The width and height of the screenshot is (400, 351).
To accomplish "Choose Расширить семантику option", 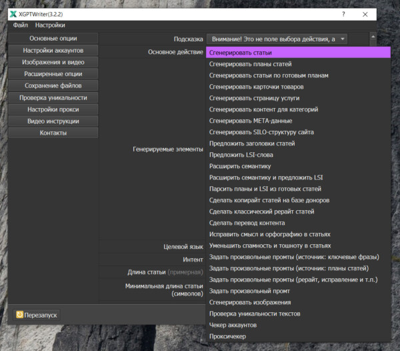I will (298, 166).
